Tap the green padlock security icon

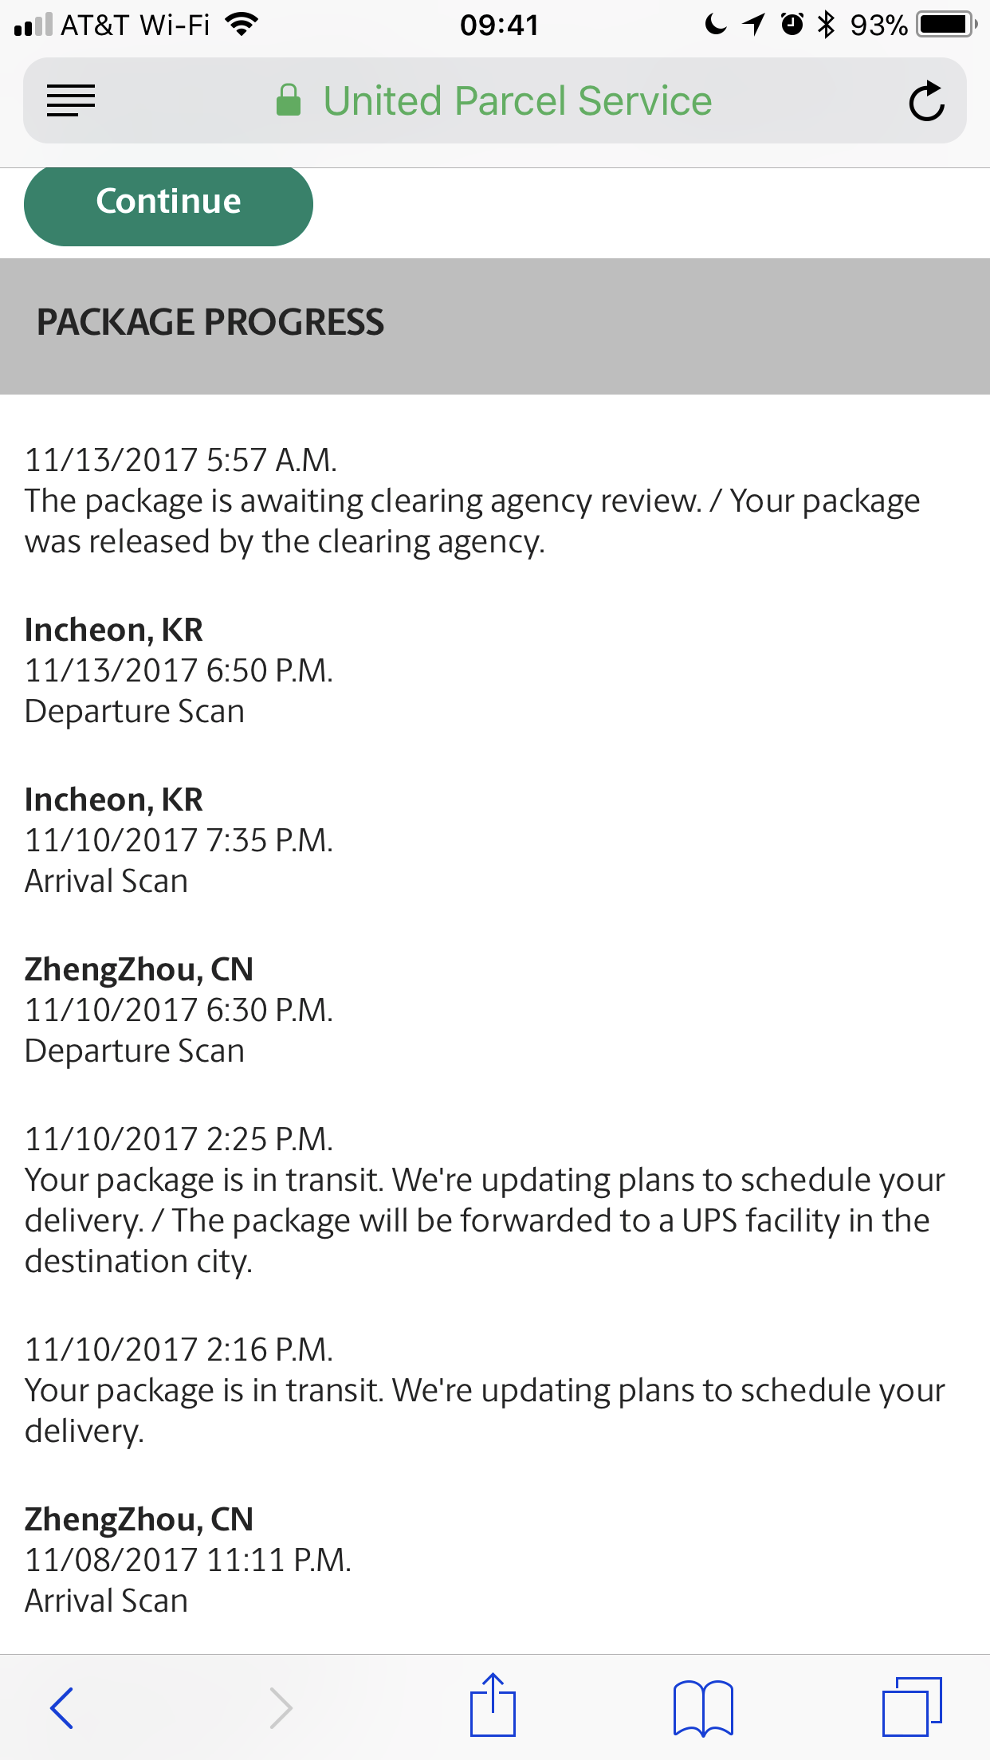click(288, 100)
